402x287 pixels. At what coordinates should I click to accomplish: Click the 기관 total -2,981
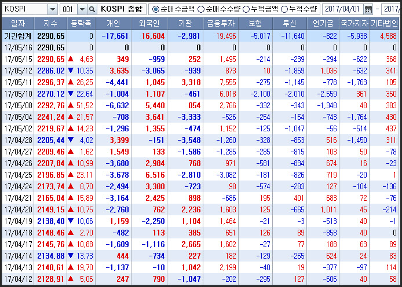click(x=189, y=36)
